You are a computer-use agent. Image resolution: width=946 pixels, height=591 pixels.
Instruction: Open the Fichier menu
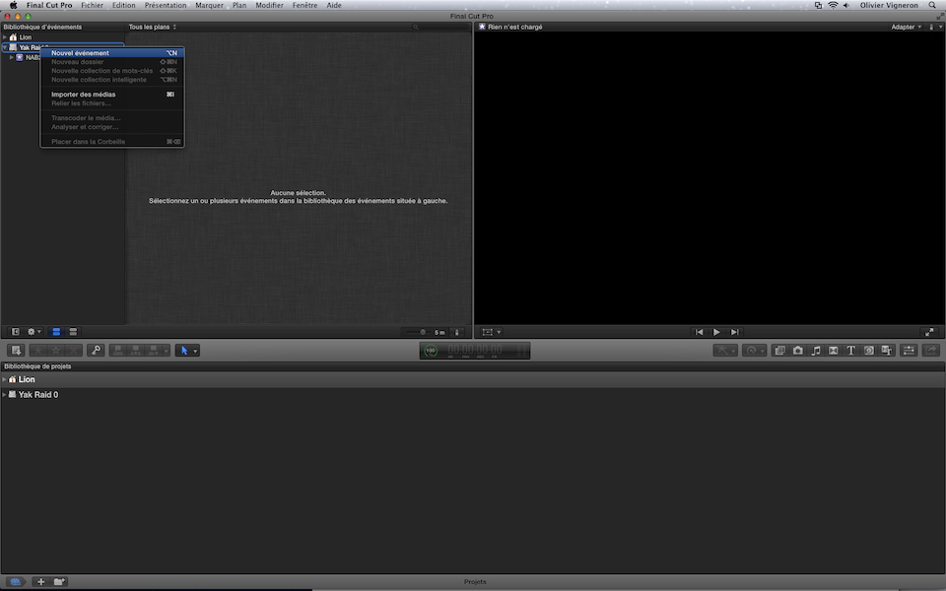(93, 6)
